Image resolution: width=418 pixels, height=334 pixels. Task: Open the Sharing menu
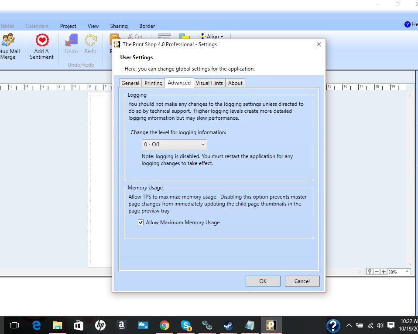(119, 26)
